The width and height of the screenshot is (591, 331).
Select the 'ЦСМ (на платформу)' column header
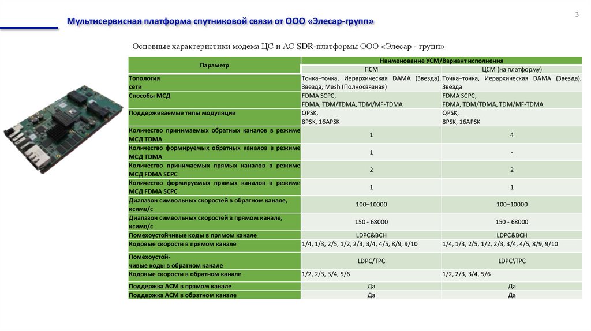point(512,69)
